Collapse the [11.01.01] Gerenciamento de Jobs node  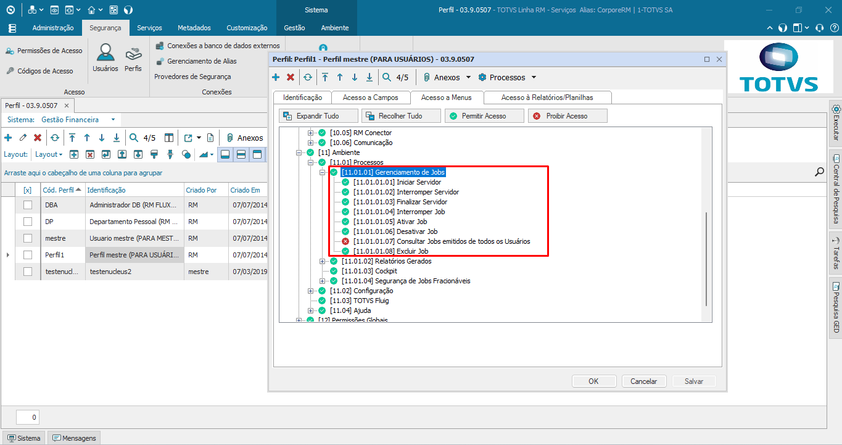click(x=323, y=172)
